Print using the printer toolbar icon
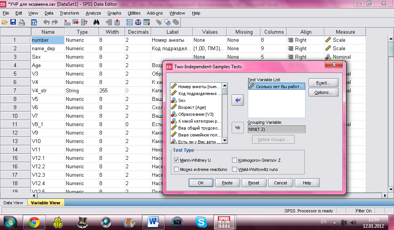394x230 pixels. point(22,22)
